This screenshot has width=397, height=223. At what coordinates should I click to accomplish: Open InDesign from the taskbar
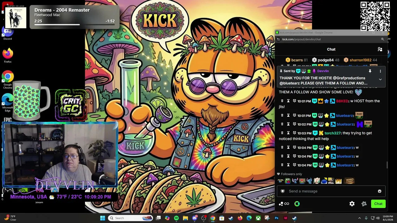pyautogui.click(x=285, y=218)
